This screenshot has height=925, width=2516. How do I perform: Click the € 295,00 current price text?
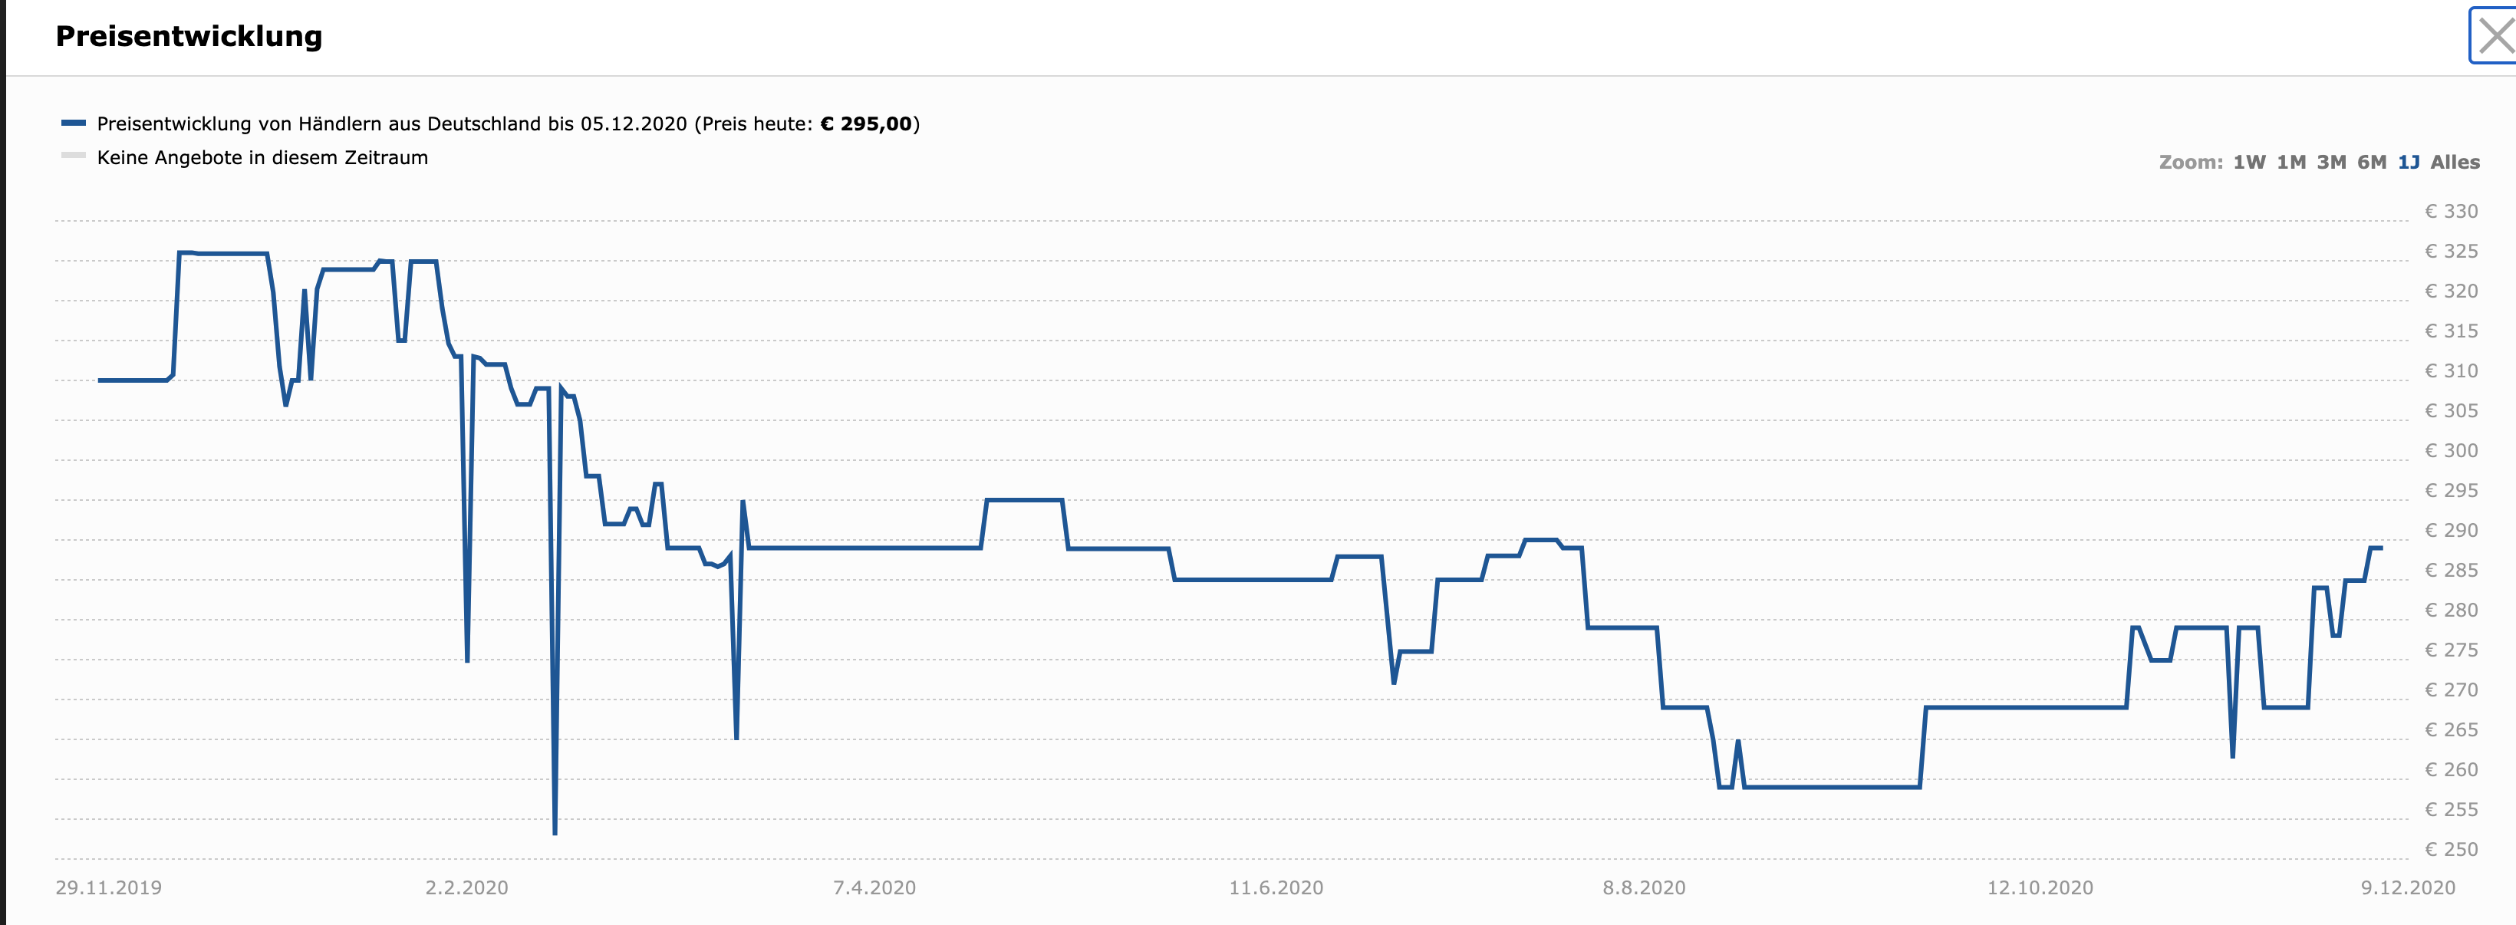coord(865,124)
